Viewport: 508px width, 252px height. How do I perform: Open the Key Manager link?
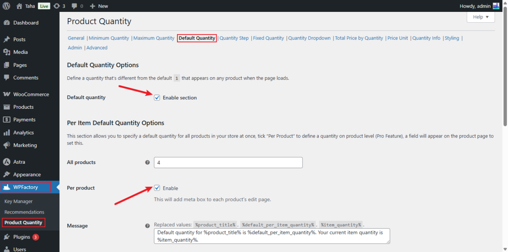pos(18,201)
